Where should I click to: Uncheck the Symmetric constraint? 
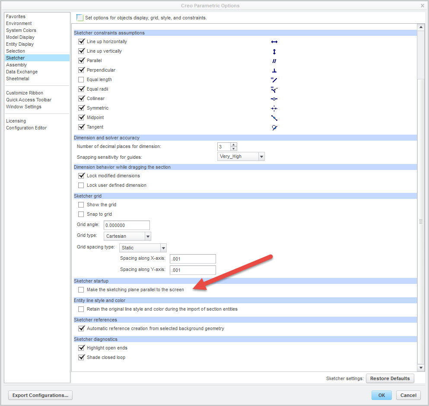tap(81, 108)
